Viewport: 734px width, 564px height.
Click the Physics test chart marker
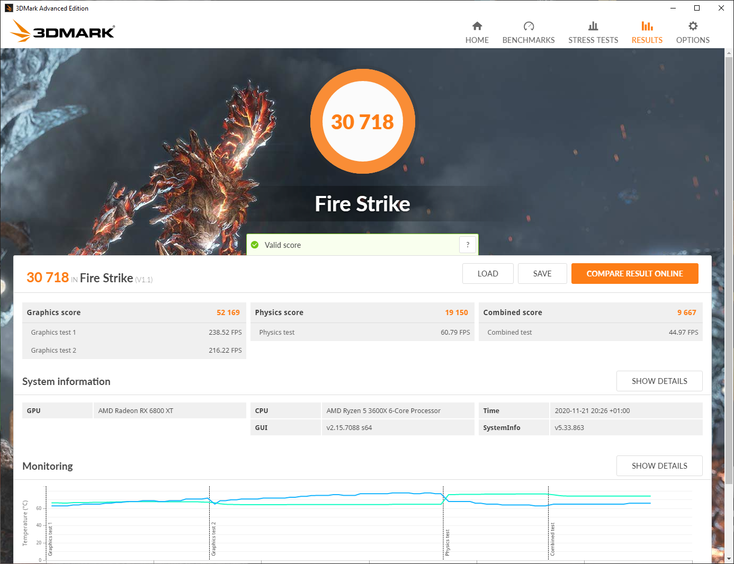click(x=447, y=542)
